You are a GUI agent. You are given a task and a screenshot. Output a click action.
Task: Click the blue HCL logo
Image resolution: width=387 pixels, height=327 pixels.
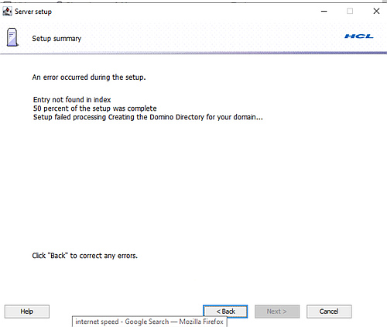359,36
